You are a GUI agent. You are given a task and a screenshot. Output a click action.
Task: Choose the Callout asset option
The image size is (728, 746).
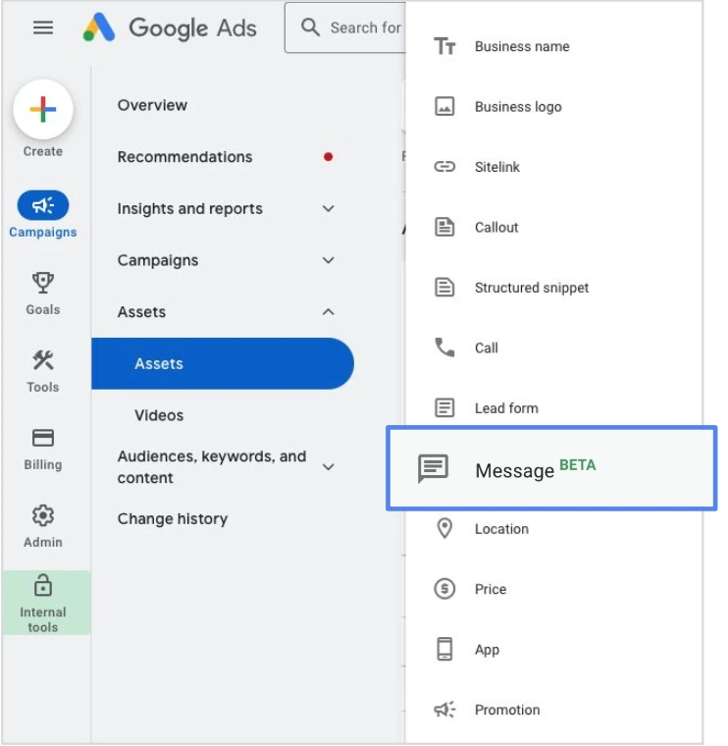(496, 227)
